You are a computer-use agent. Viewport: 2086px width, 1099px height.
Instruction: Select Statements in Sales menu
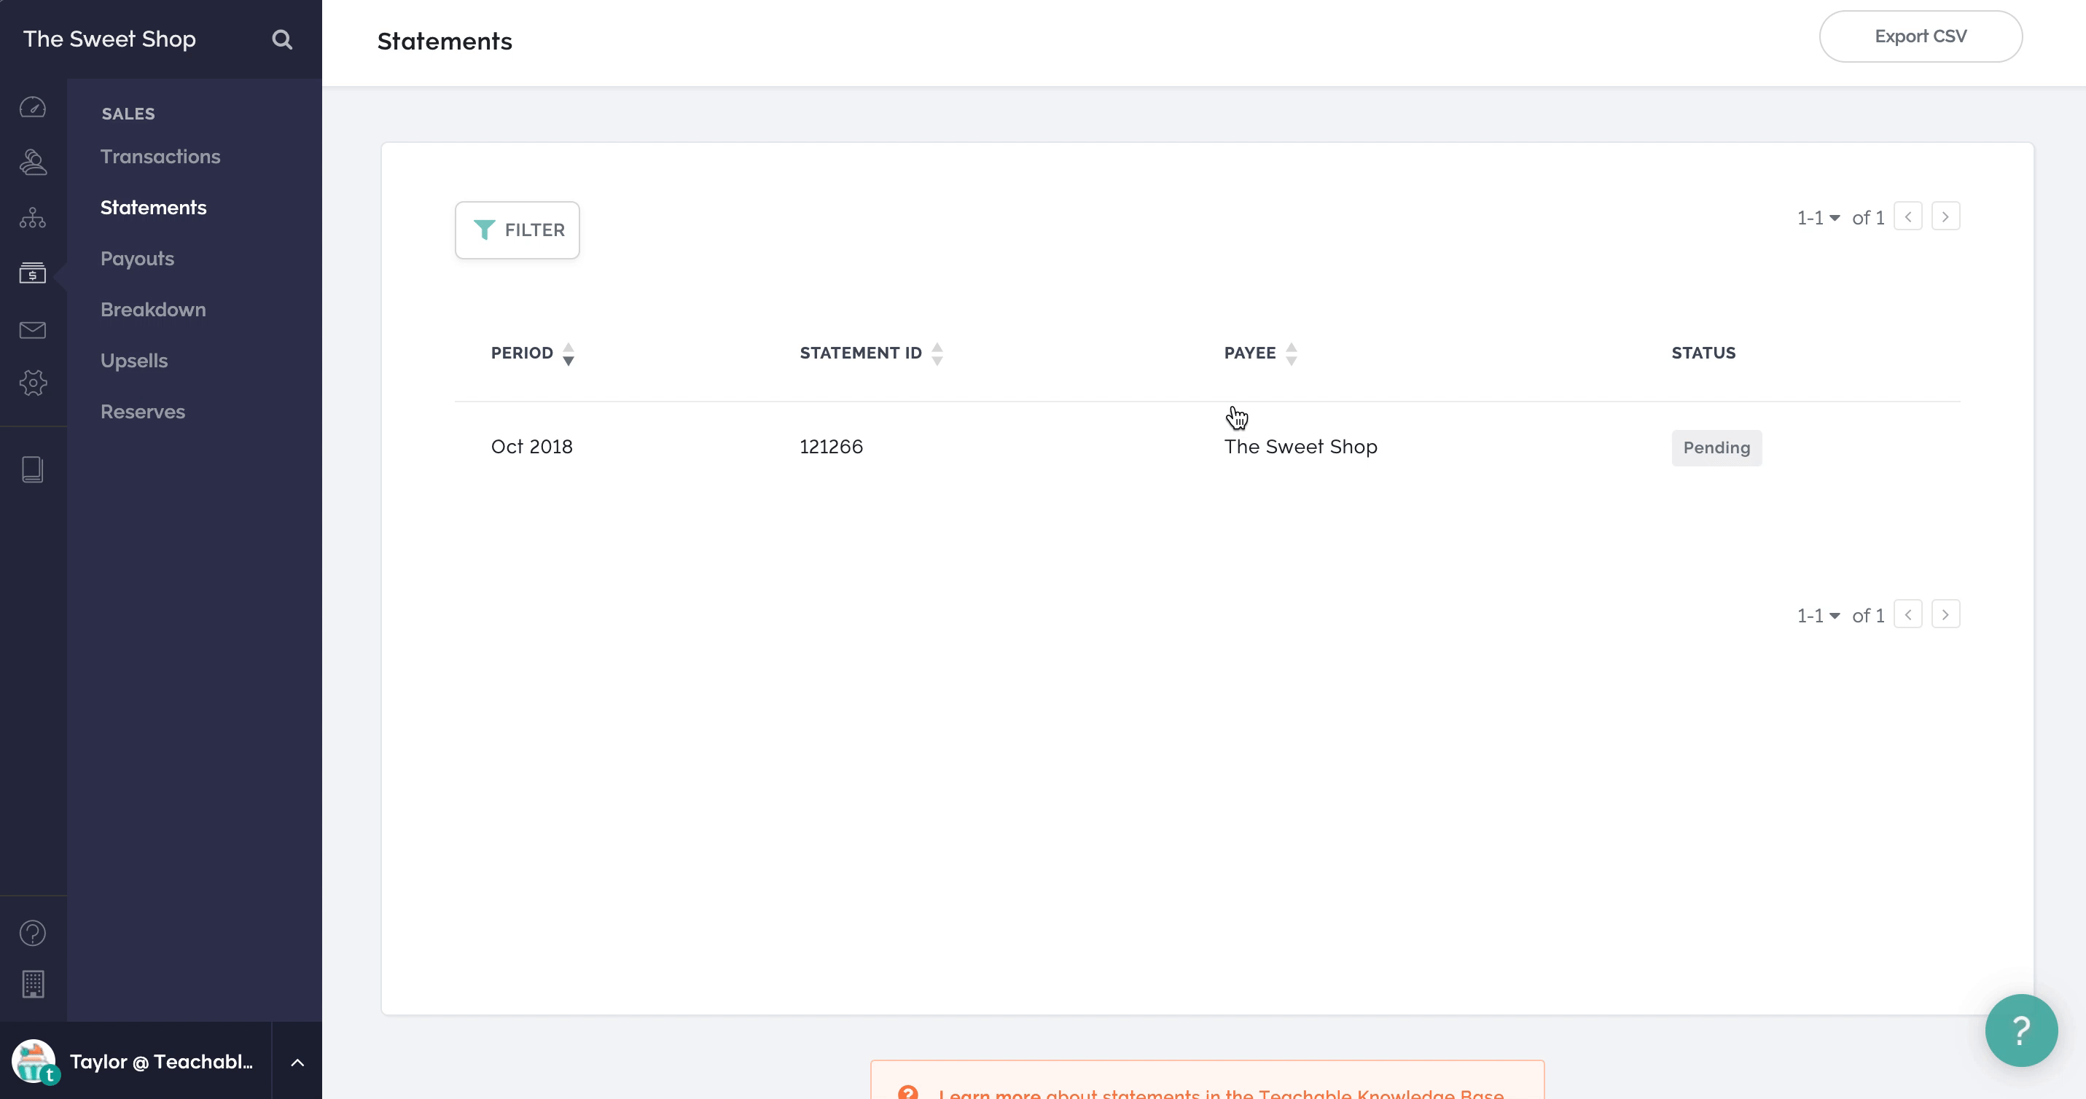[x=154, y=208]
